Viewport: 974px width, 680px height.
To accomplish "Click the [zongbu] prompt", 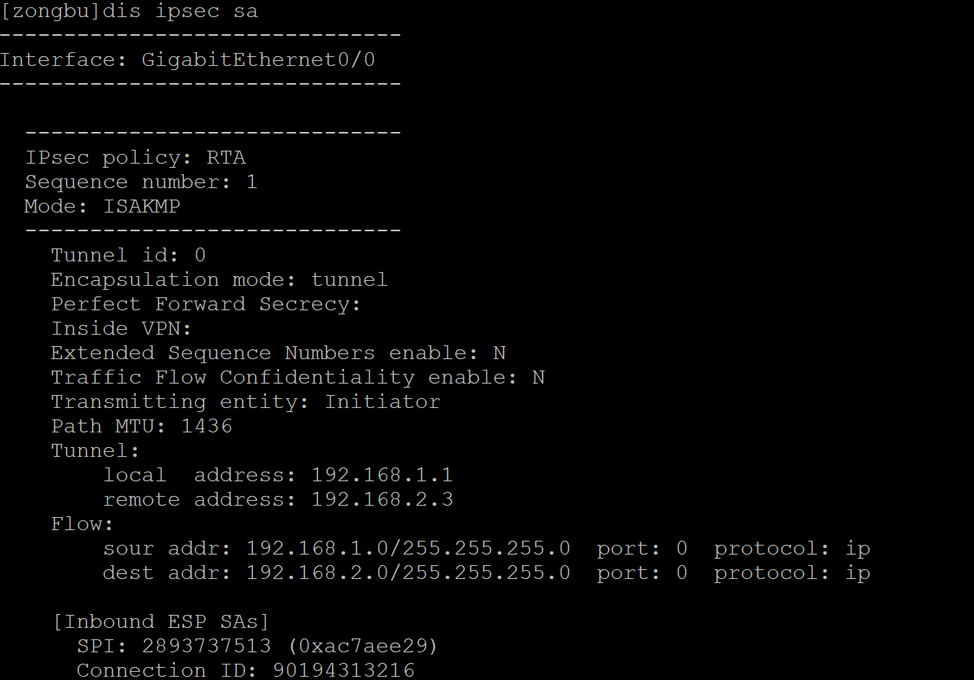I will pyautogui.click(x=57, y=11).
